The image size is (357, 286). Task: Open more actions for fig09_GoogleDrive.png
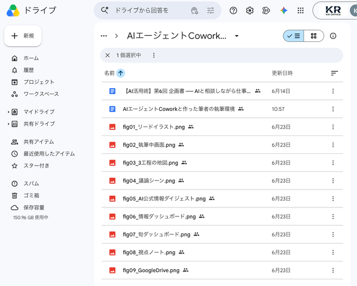click(x=333, y=270)
